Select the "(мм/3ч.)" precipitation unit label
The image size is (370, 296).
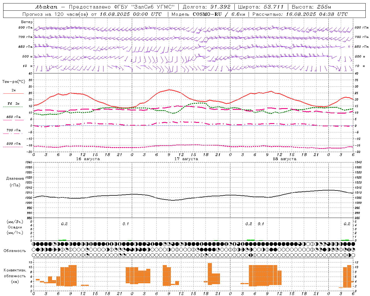click(x=15, y=222)
